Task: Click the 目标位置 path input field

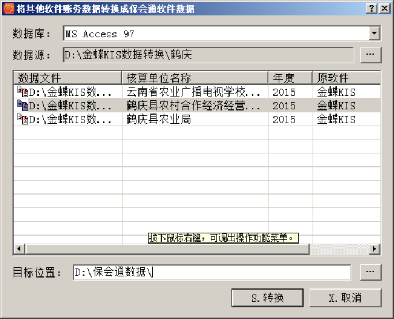Action: click(211, 272)
